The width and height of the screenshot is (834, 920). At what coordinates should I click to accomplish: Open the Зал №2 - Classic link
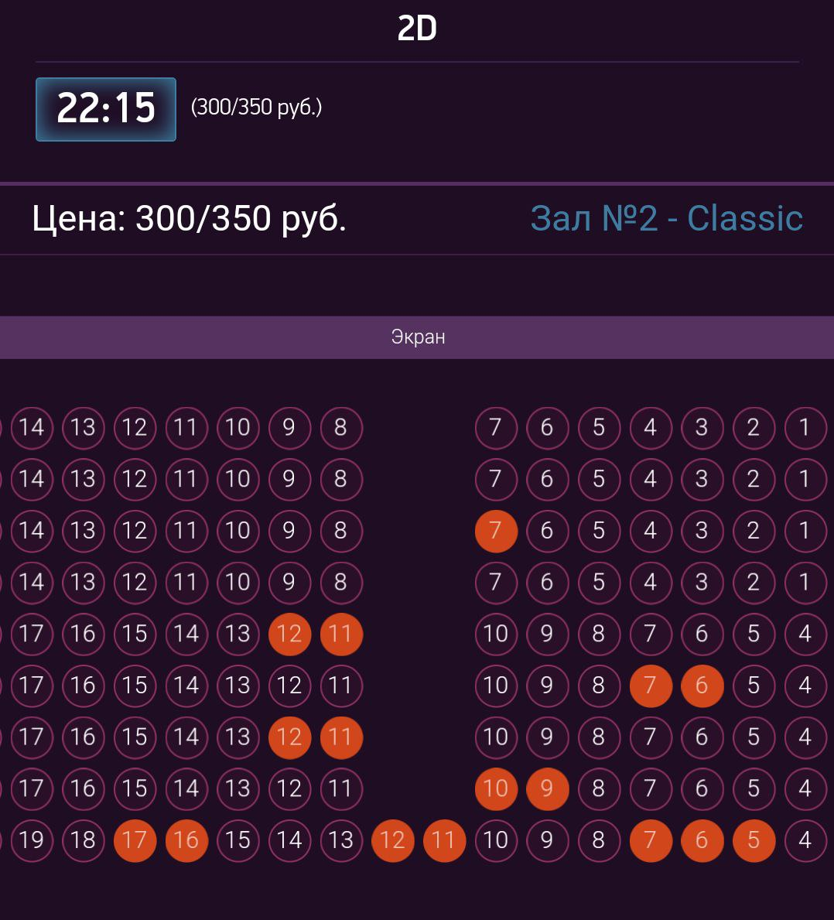(x=666, y=218)
